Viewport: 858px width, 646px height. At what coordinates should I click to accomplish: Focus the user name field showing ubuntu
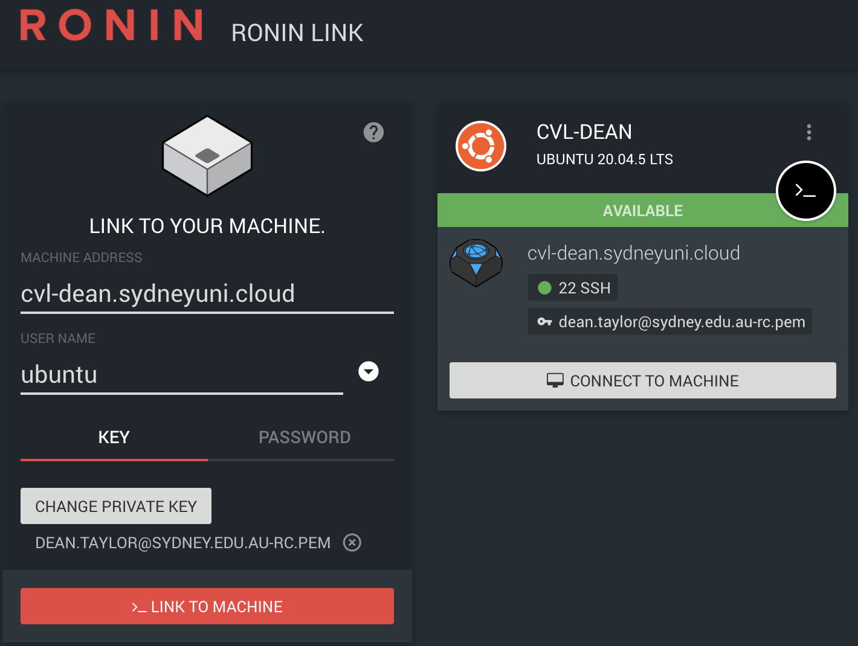(x=182, y=375)
